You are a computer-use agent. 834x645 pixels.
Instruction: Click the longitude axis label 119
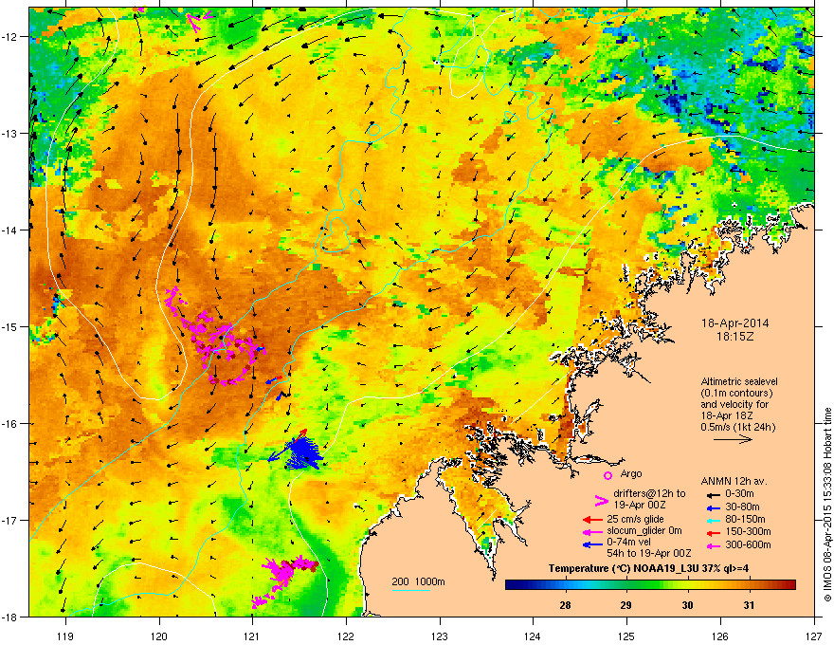coord(65,636)
